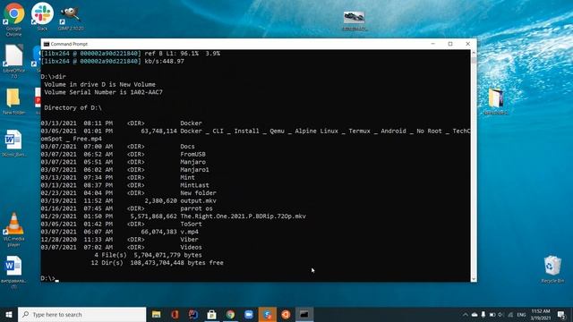Click the 'Docker' directory entry at 08:11 PM
The height and width of the screenshot is (322, 573).
[x=191, y=123]
